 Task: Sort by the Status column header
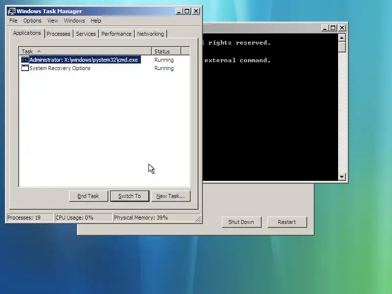166,51
